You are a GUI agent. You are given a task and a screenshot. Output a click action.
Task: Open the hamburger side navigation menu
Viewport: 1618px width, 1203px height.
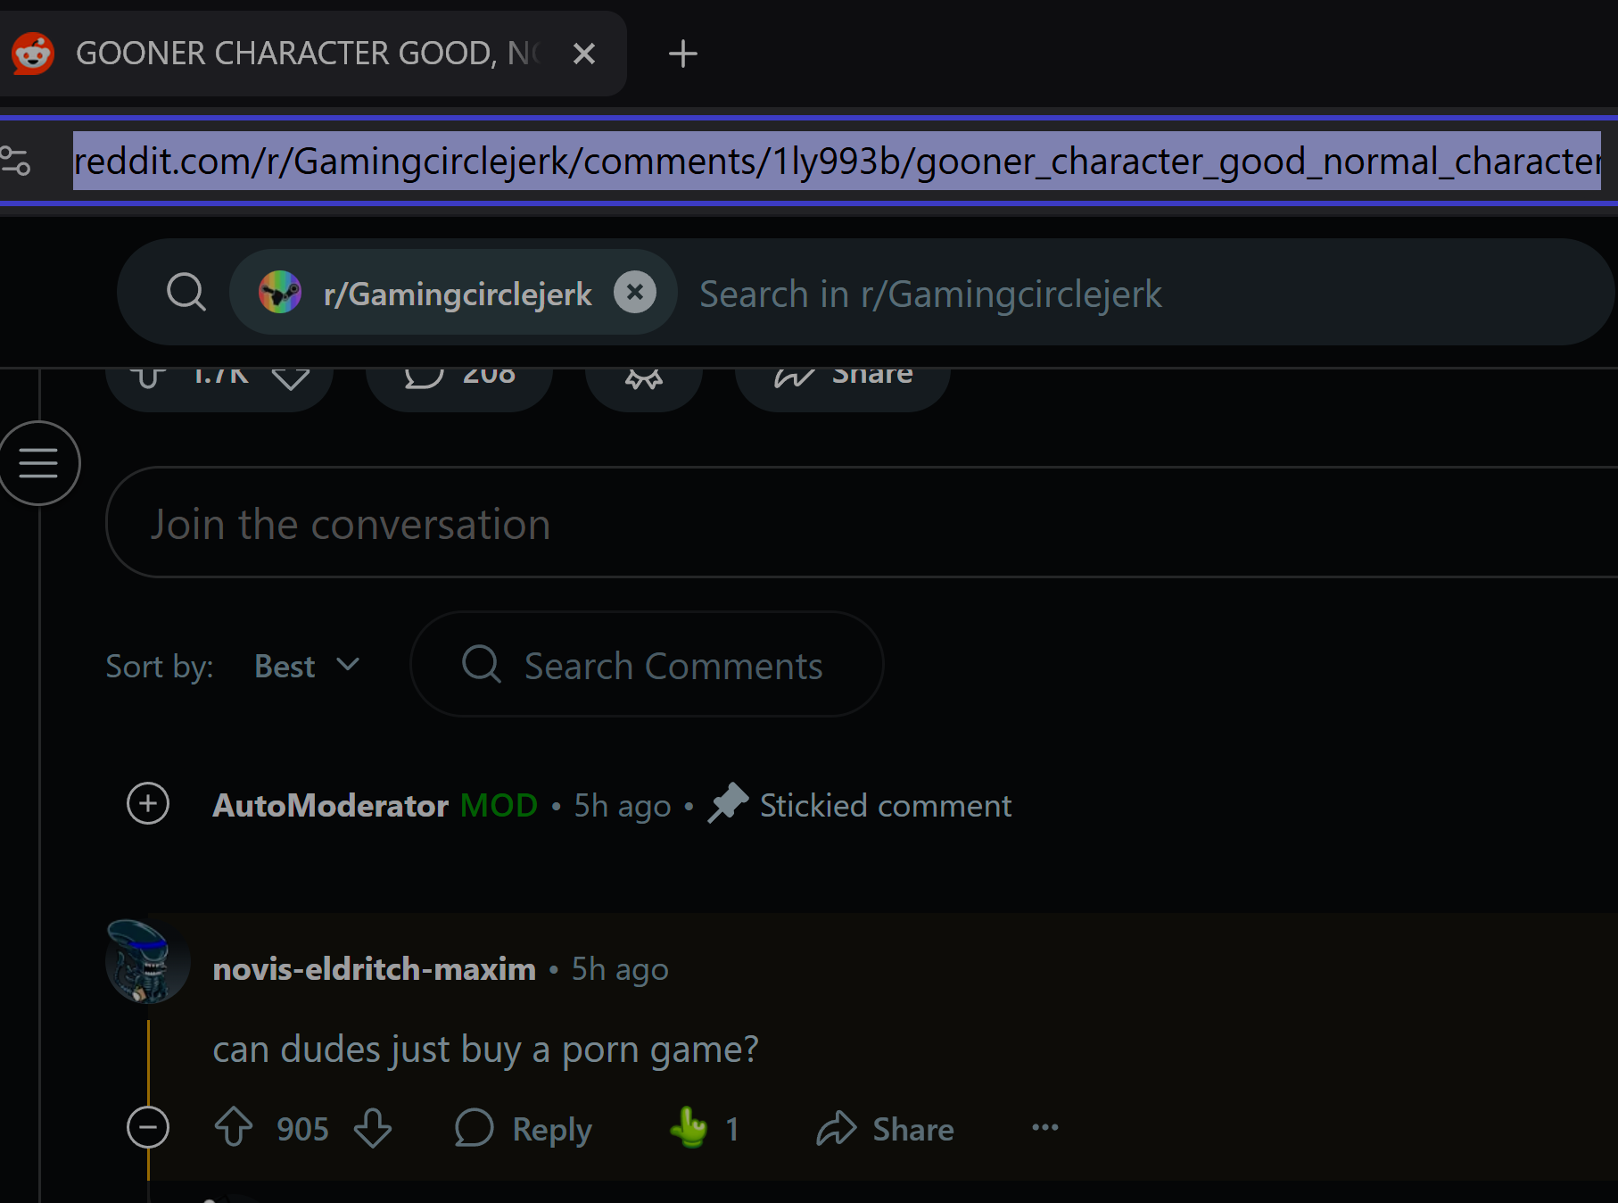(38, 463)
